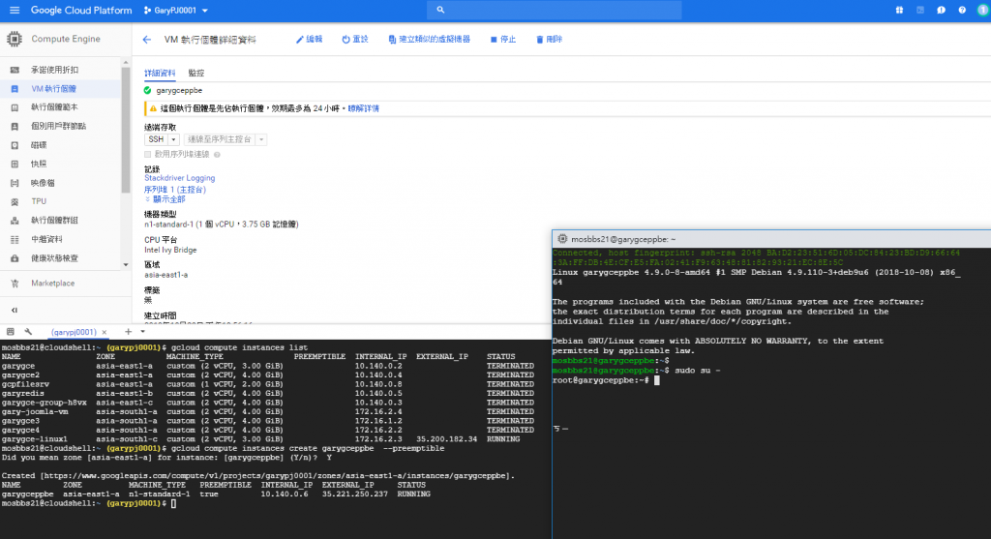
Task: Open the Stackdriver Logging link
Action: [x=179, y=178]
